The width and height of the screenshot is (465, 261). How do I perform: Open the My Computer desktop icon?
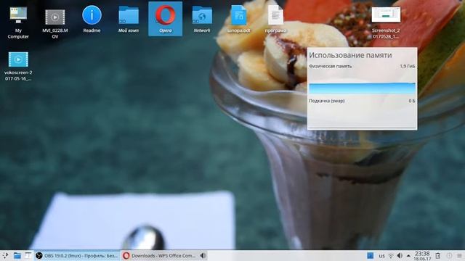point(18,22)
